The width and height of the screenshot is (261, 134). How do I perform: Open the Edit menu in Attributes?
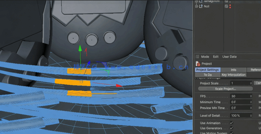216,57
